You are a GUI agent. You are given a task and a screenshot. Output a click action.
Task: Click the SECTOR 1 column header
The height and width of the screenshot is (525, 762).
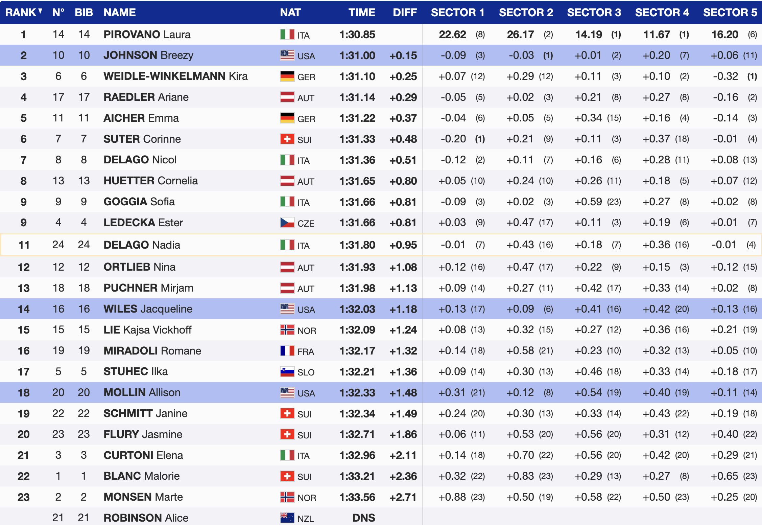(x=457, y=13)
